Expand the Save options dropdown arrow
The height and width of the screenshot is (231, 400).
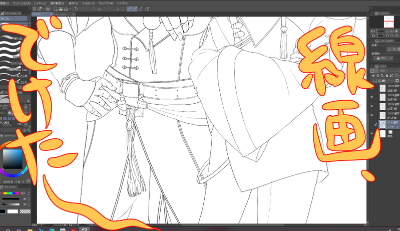(70, 9)
